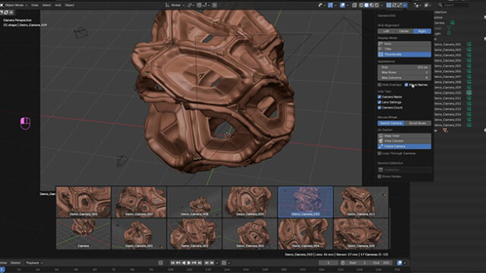Screen dimensions: 486x273
Task: Enable Show Hidden checkbox
Action: [x=380, y=176]
